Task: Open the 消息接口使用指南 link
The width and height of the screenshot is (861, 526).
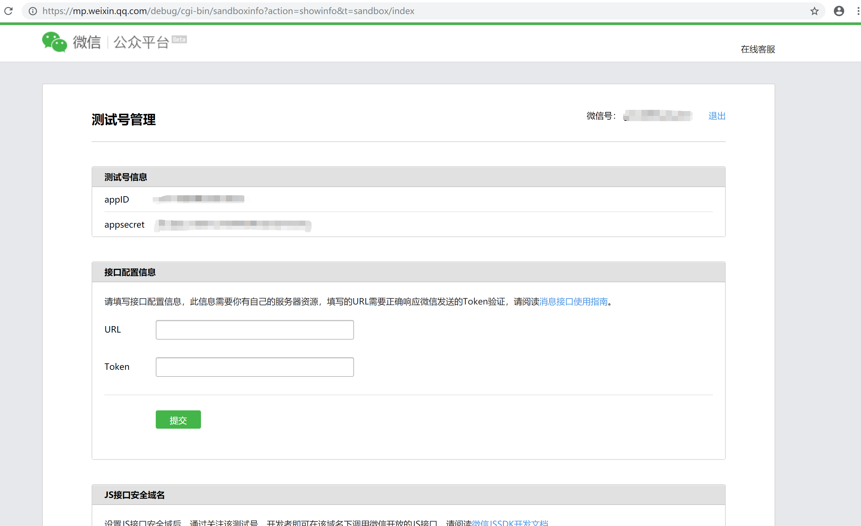Action: click(x=573, y=301)
